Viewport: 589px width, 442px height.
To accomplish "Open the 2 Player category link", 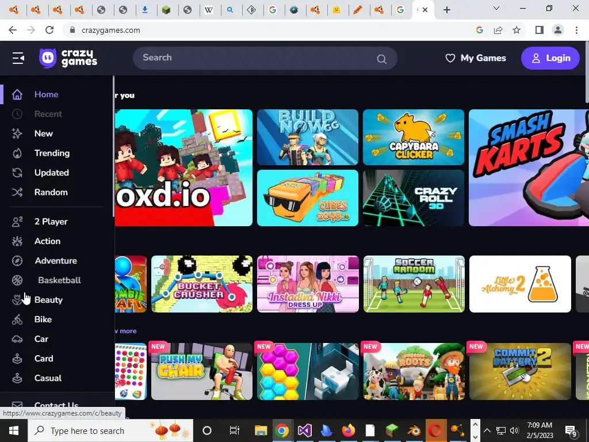I will coord(51,222).
